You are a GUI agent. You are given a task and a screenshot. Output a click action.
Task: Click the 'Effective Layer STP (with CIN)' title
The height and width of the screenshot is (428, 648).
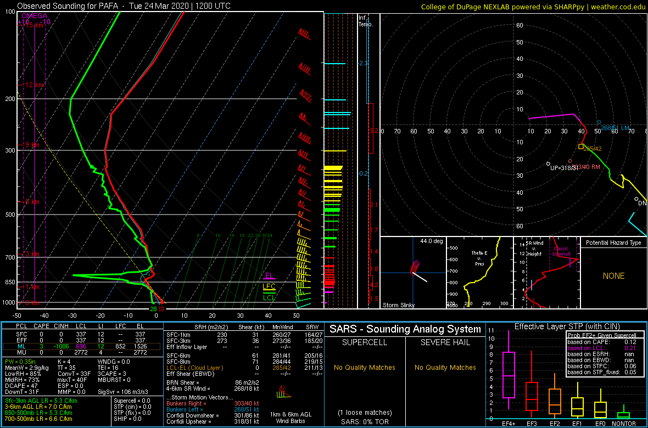point(566,326)
